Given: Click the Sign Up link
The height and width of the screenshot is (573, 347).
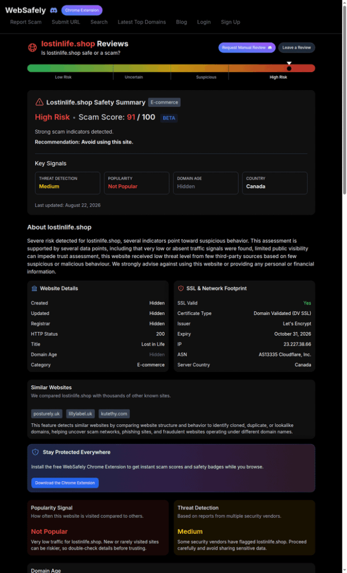Looking at the screenshot, I should tap(231, 22).
